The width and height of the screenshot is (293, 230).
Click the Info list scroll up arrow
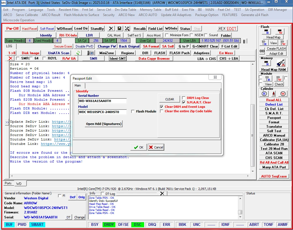click(x=241, y=198)
